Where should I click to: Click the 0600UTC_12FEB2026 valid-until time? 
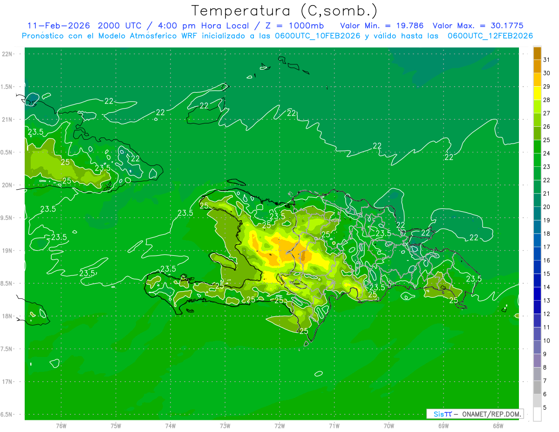(490, 36)
